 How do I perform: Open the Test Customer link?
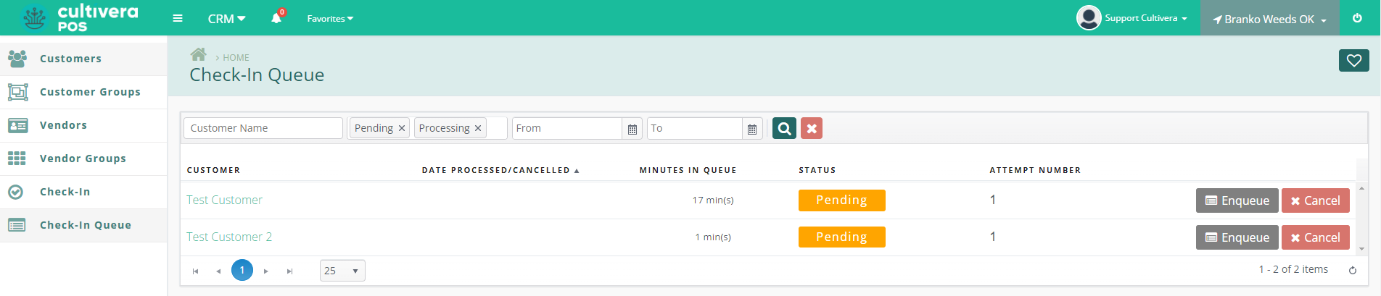[x=224, y=200]
